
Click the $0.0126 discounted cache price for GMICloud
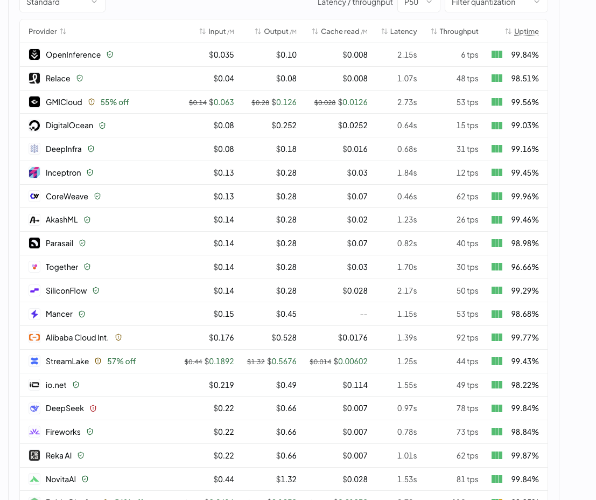352,102
